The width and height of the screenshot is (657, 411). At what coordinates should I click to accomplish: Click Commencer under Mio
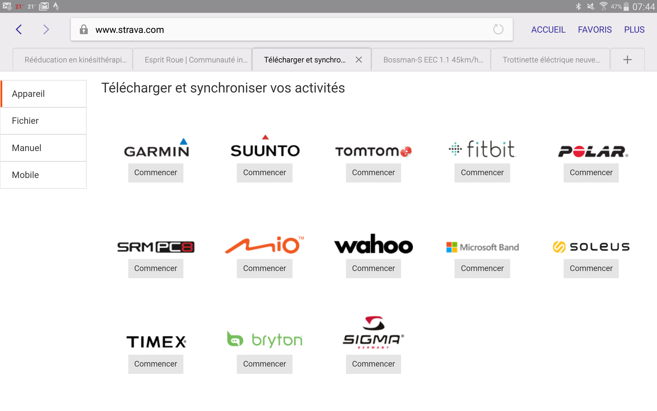pos(264,268)
